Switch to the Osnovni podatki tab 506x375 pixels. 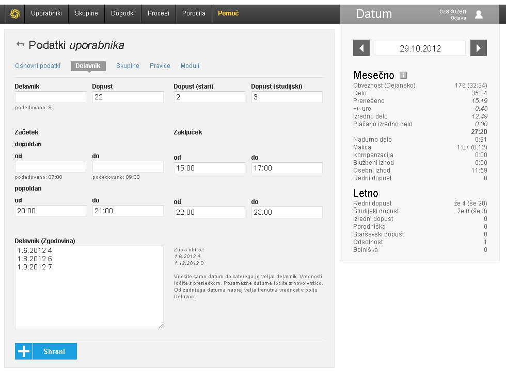(x=38, y=66)
